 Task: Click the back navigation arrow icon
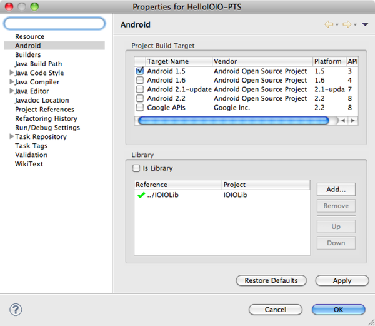coord(329,24)
